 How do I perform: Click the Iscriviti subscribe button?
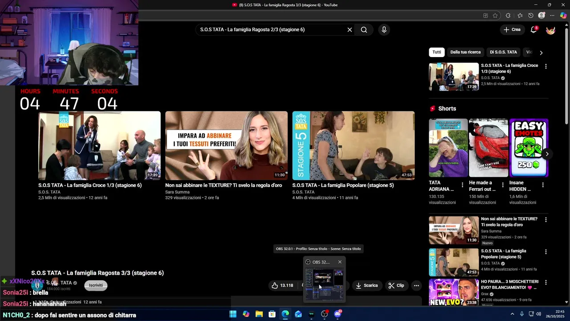pyautogui.click(x=96, y=285)
